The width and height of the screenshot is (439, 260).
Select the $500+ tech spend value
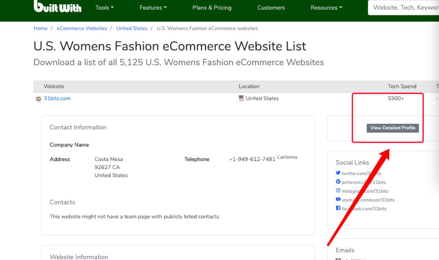[x=396, y=98]
